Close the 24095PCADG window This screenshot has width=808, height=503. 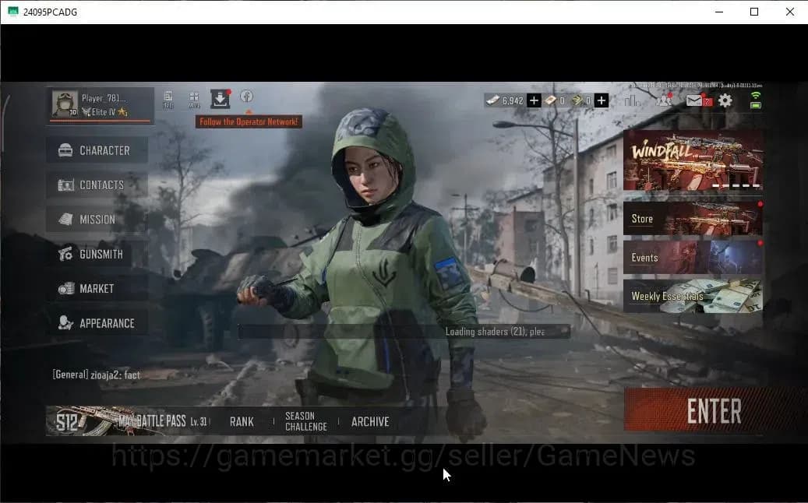pyautogui.click(x=790, y=12)
